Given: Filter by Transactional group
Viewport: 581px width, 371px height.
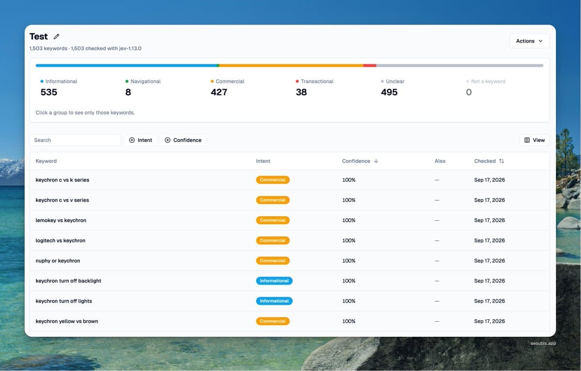Looking at the screenshot, I should [x=315, y=88].
